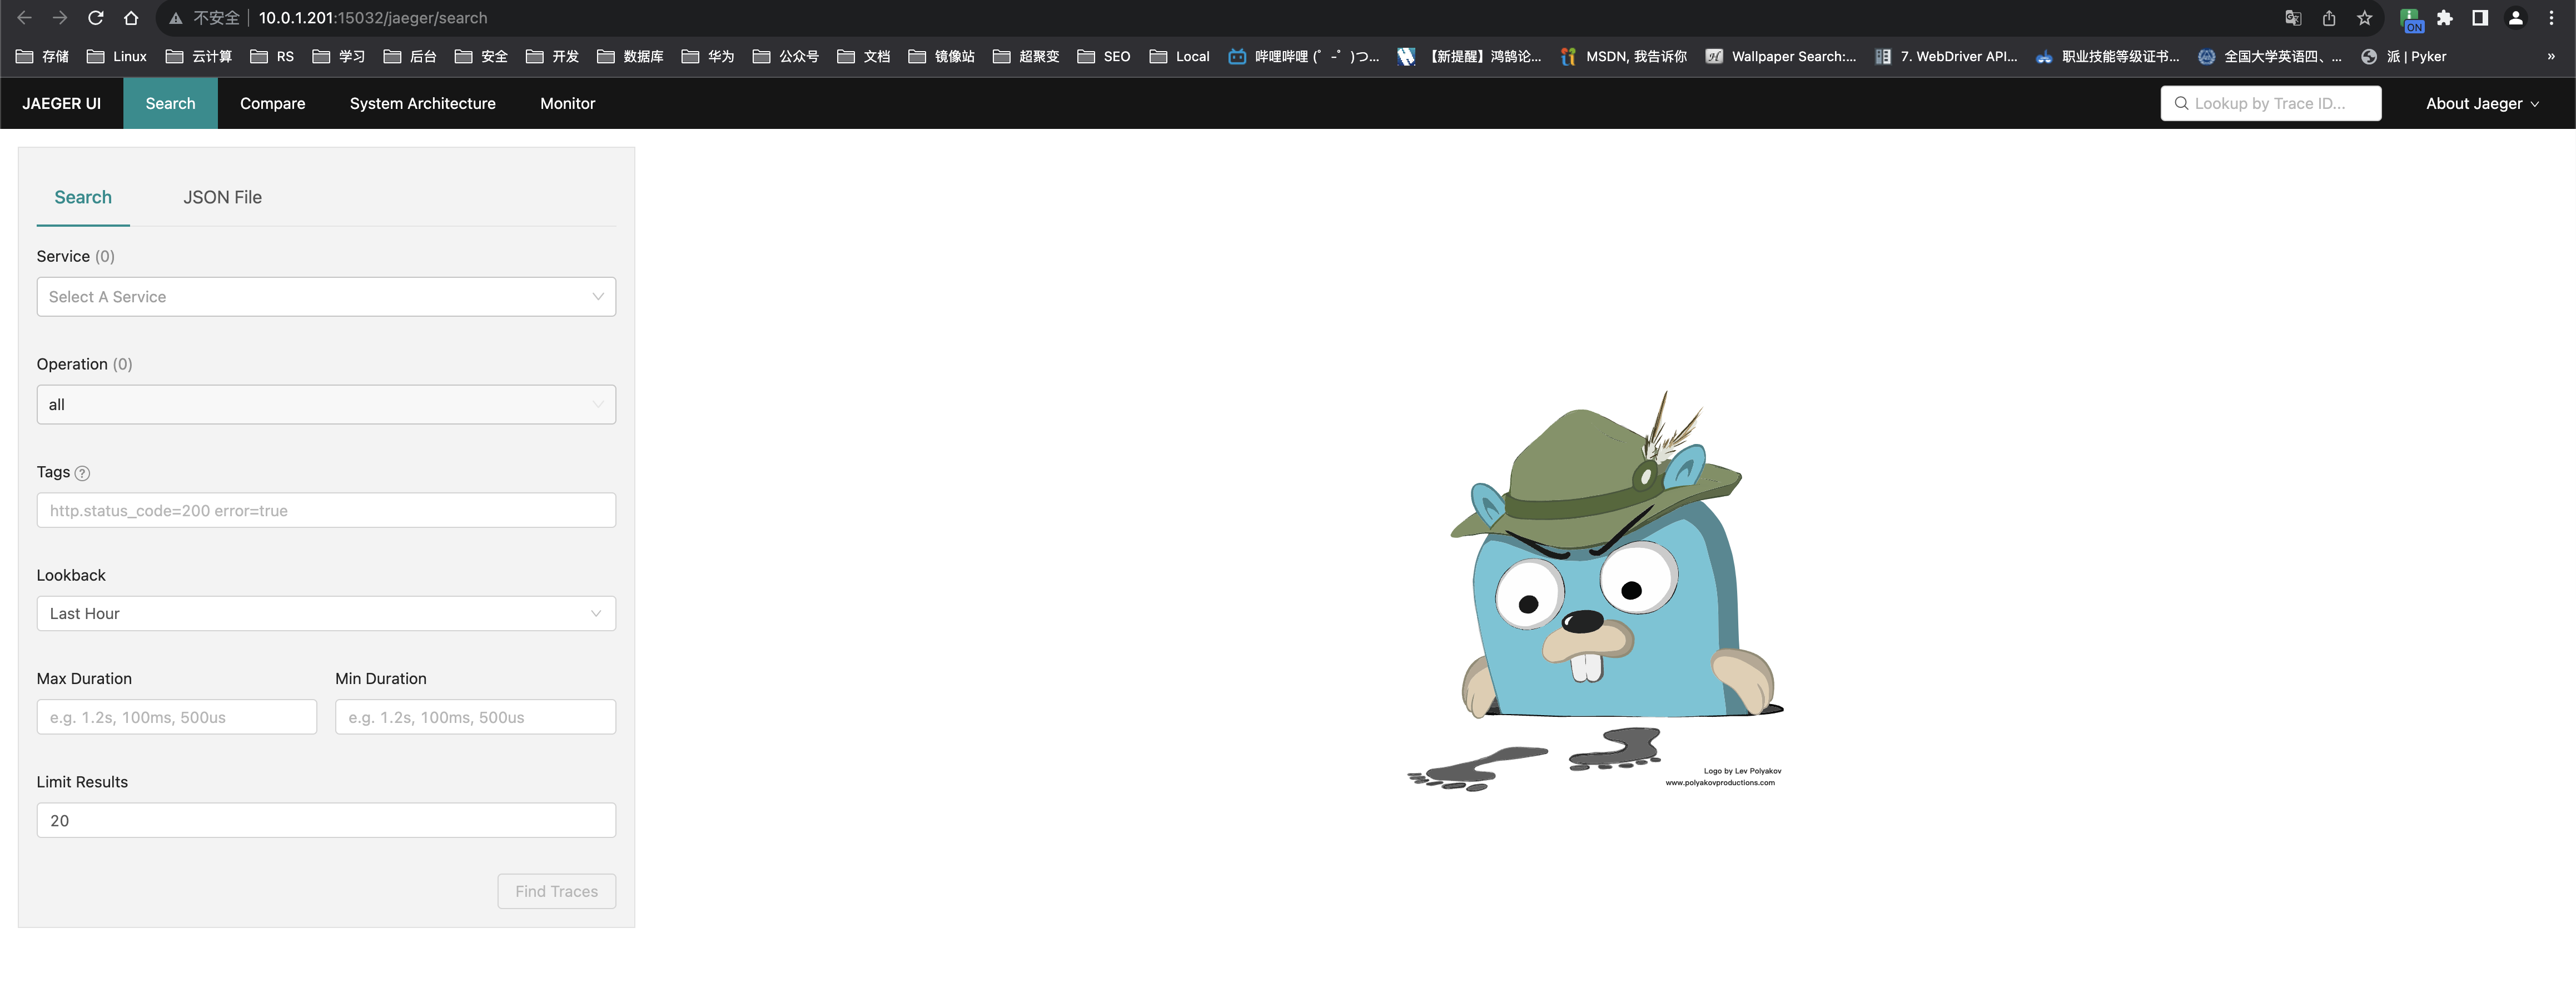Image resolution: width=2576 pixels, height=988 pixels.
Task: Open the Wallpaper Search bookmark
Action: (1781, 56)
